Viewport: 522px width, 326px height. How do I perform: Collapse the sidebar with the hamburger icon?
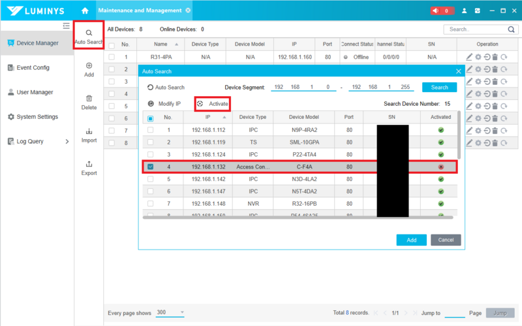tap(67, 25)
